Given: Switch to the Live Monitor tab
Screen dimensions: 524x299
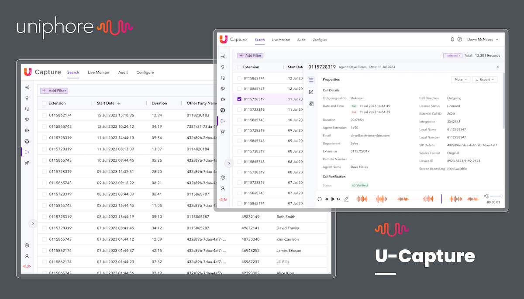Looking at the screenshot, I should pos(281,40).
